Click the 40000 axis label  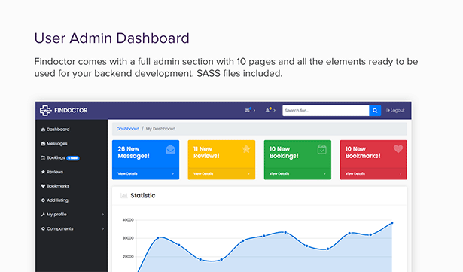click(128, 220)
